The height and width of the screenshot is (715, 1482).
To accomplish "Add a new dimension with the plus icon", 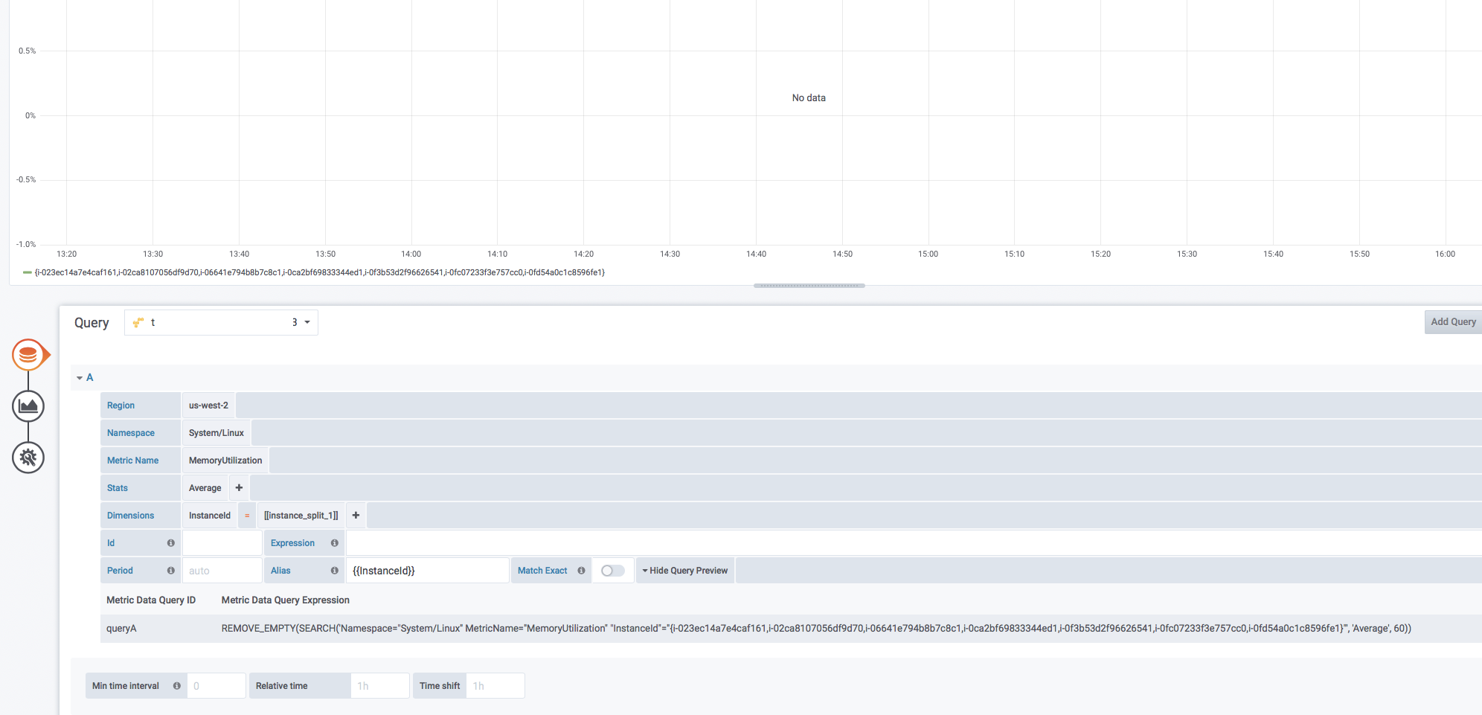I will (356, 515).
